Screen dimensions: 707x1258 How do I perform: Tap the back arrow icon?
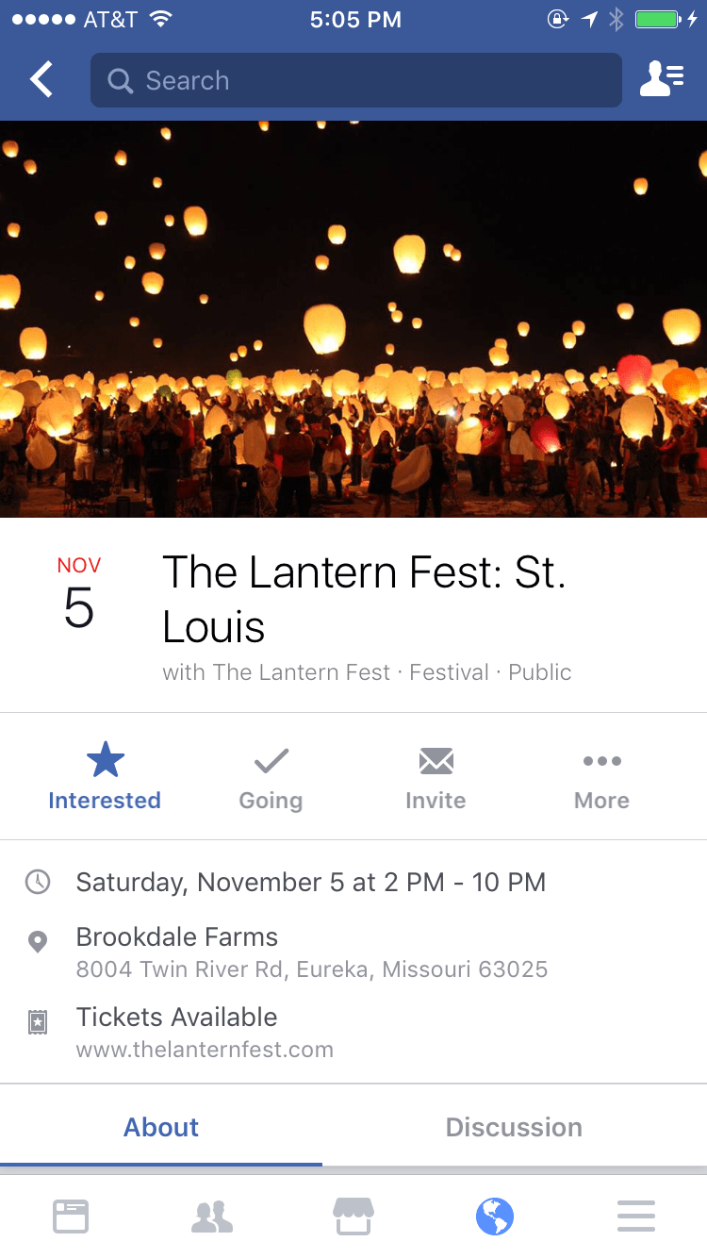pyautogui.click(x=41, y=80)
